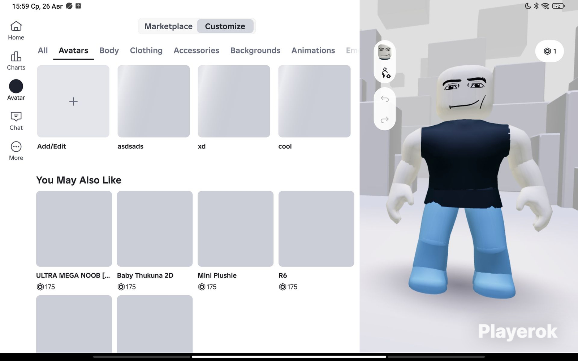
Task: Redo the avatar change
Action: 384,119
